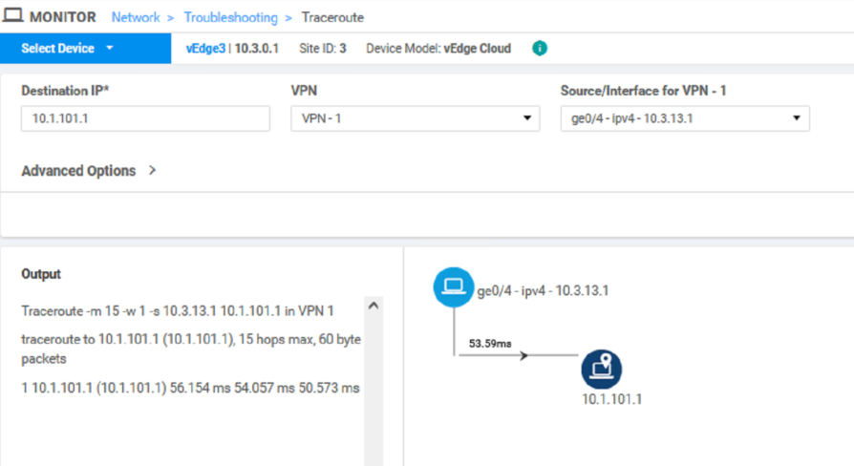
Task: Click the 10.1.101.1 destination node label
Action: (x=611, y=399)
